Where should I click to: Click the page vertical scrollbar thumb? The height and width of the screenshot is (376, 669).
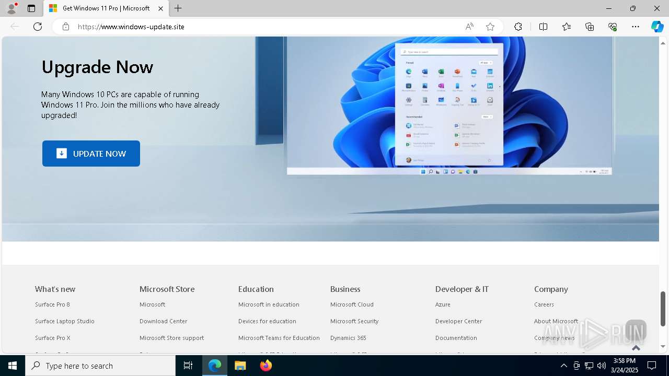click(x=663, y=309)
